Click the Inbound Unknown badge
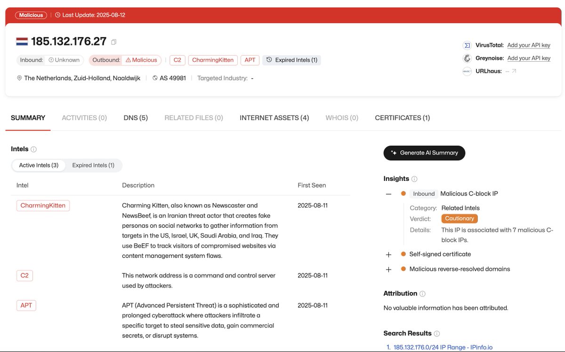The image size is (565, 352). pyautogui.click(x=51, y=60)
